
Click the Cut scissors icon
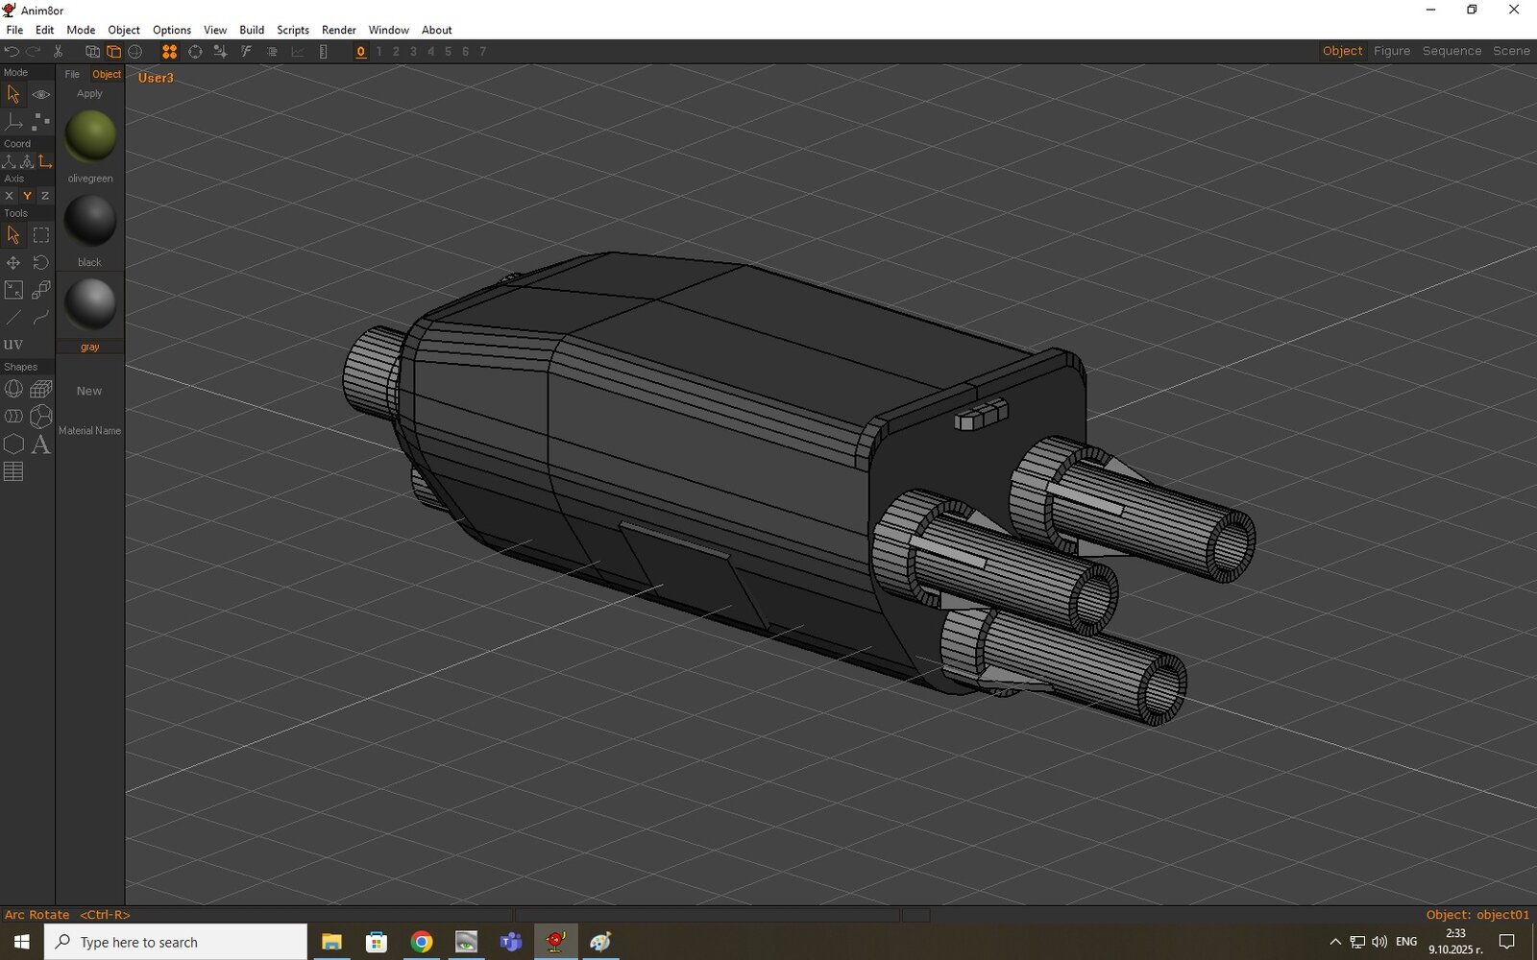tap(58, 52)
